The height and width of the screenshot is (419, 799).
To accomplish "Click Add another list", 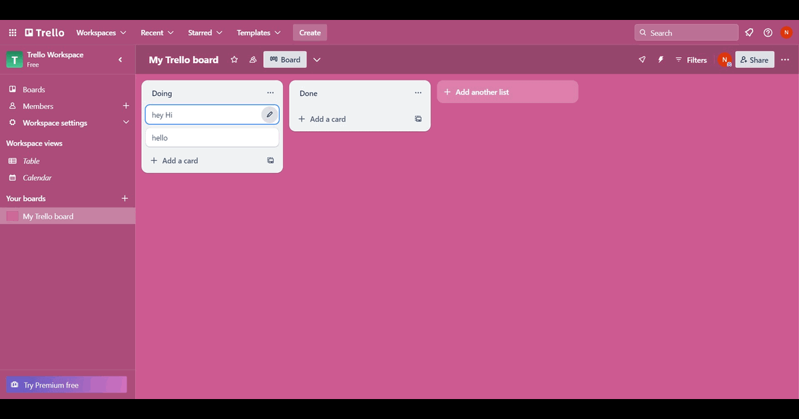I will coord(507,92).
